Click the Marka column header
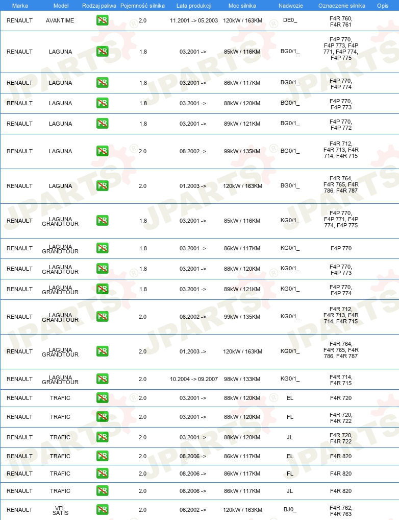This screenshot has height=520, width=399. coord(20,6)
